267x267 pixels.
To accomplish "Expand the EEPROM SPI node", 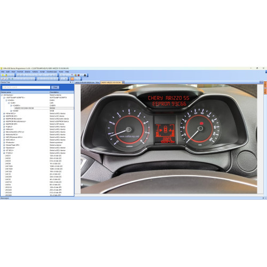I will click(4, 124).
